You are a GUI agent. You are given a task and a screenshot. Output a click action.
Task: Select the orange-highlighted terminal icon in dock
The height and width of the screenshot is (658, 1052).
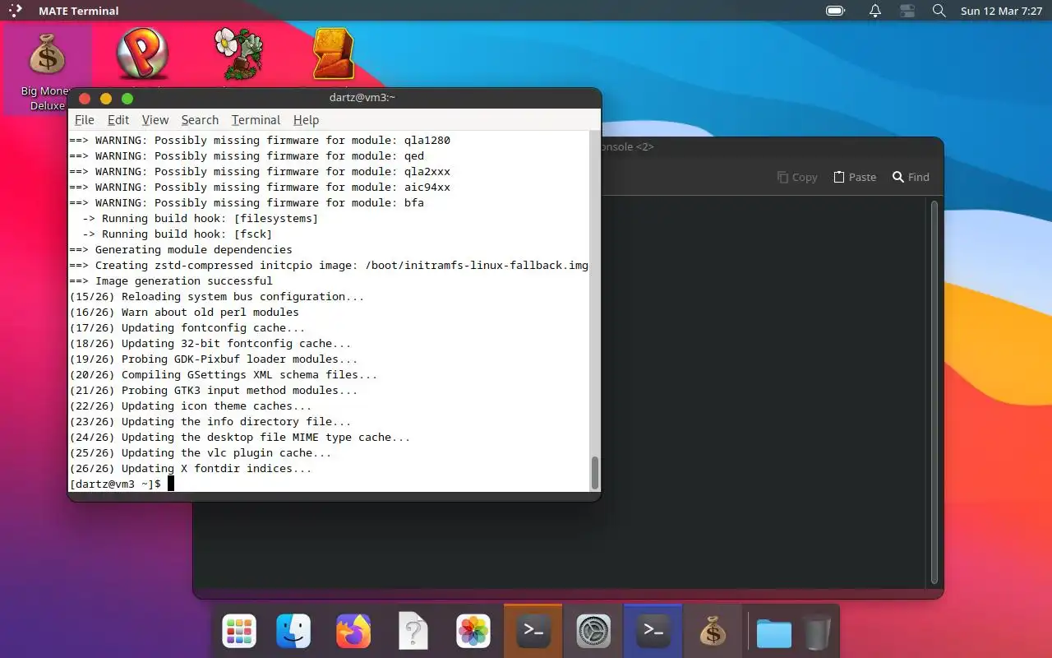(x=533, y=631)
